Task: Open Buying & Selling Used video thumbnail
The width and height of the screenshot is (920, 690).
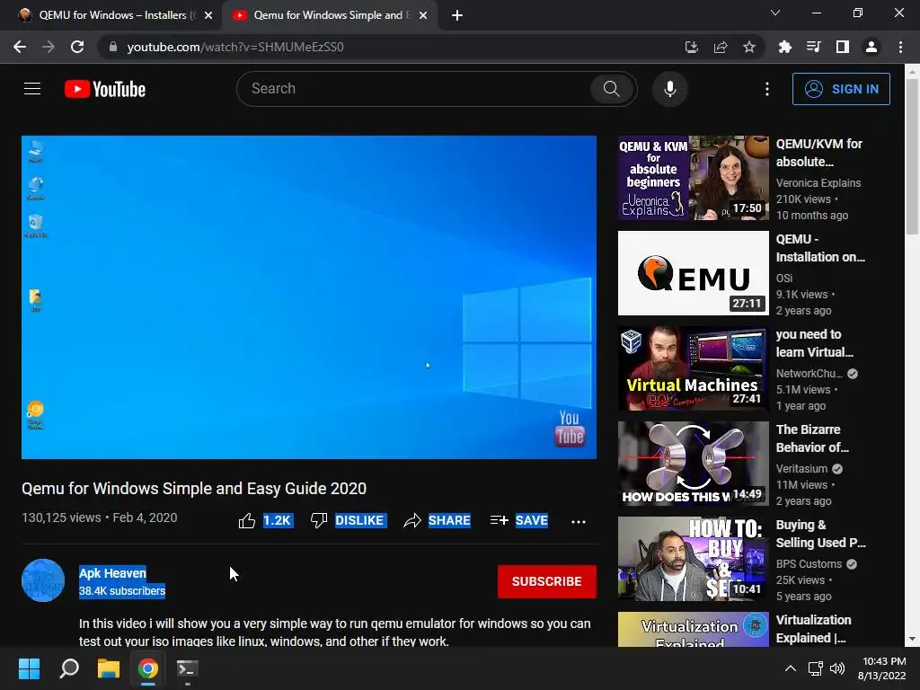Action: pyautogui.click(x=693, y=559)
